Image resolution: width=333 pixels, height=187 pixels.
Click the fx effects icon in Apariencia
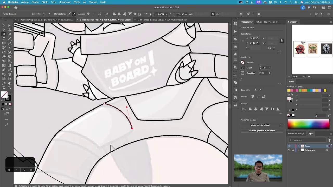pyautogui.click(x=242, y=79)
